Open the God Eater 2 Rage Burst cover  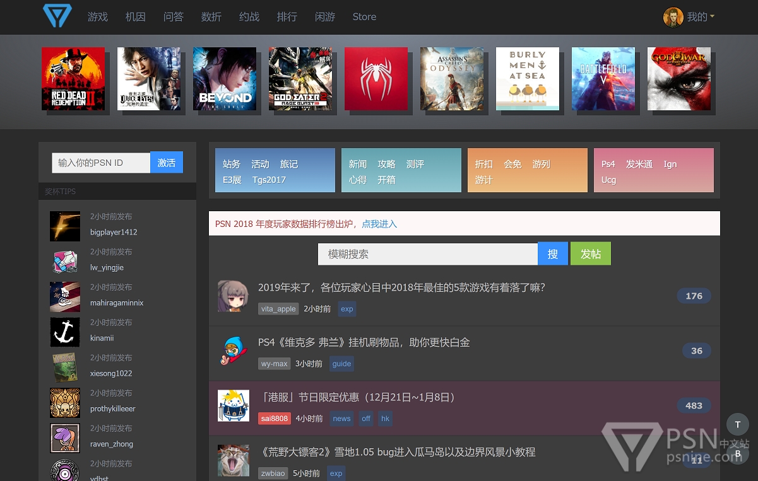tap(300, 79)
